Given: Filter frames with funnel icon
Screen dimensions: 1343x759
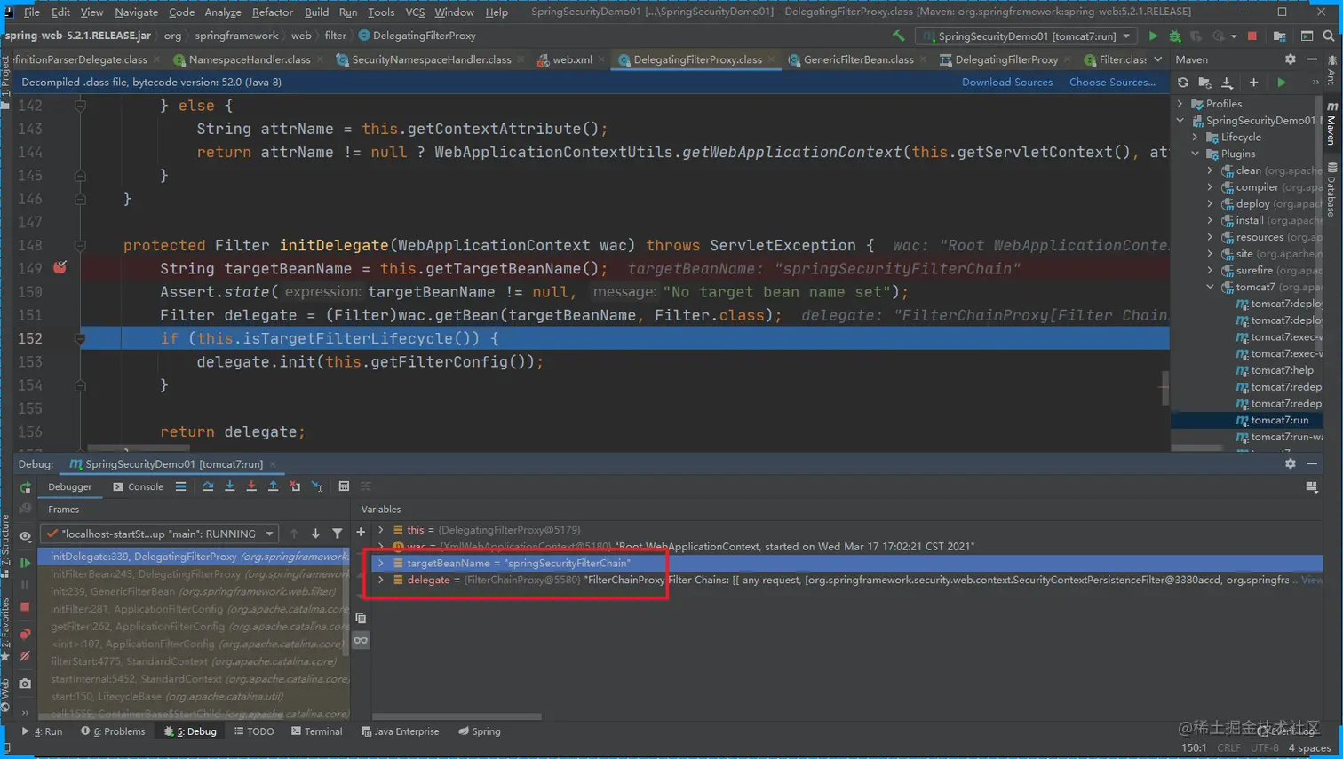Looking at the screenshot, I should pyautogui.click(x=338, y=534).
